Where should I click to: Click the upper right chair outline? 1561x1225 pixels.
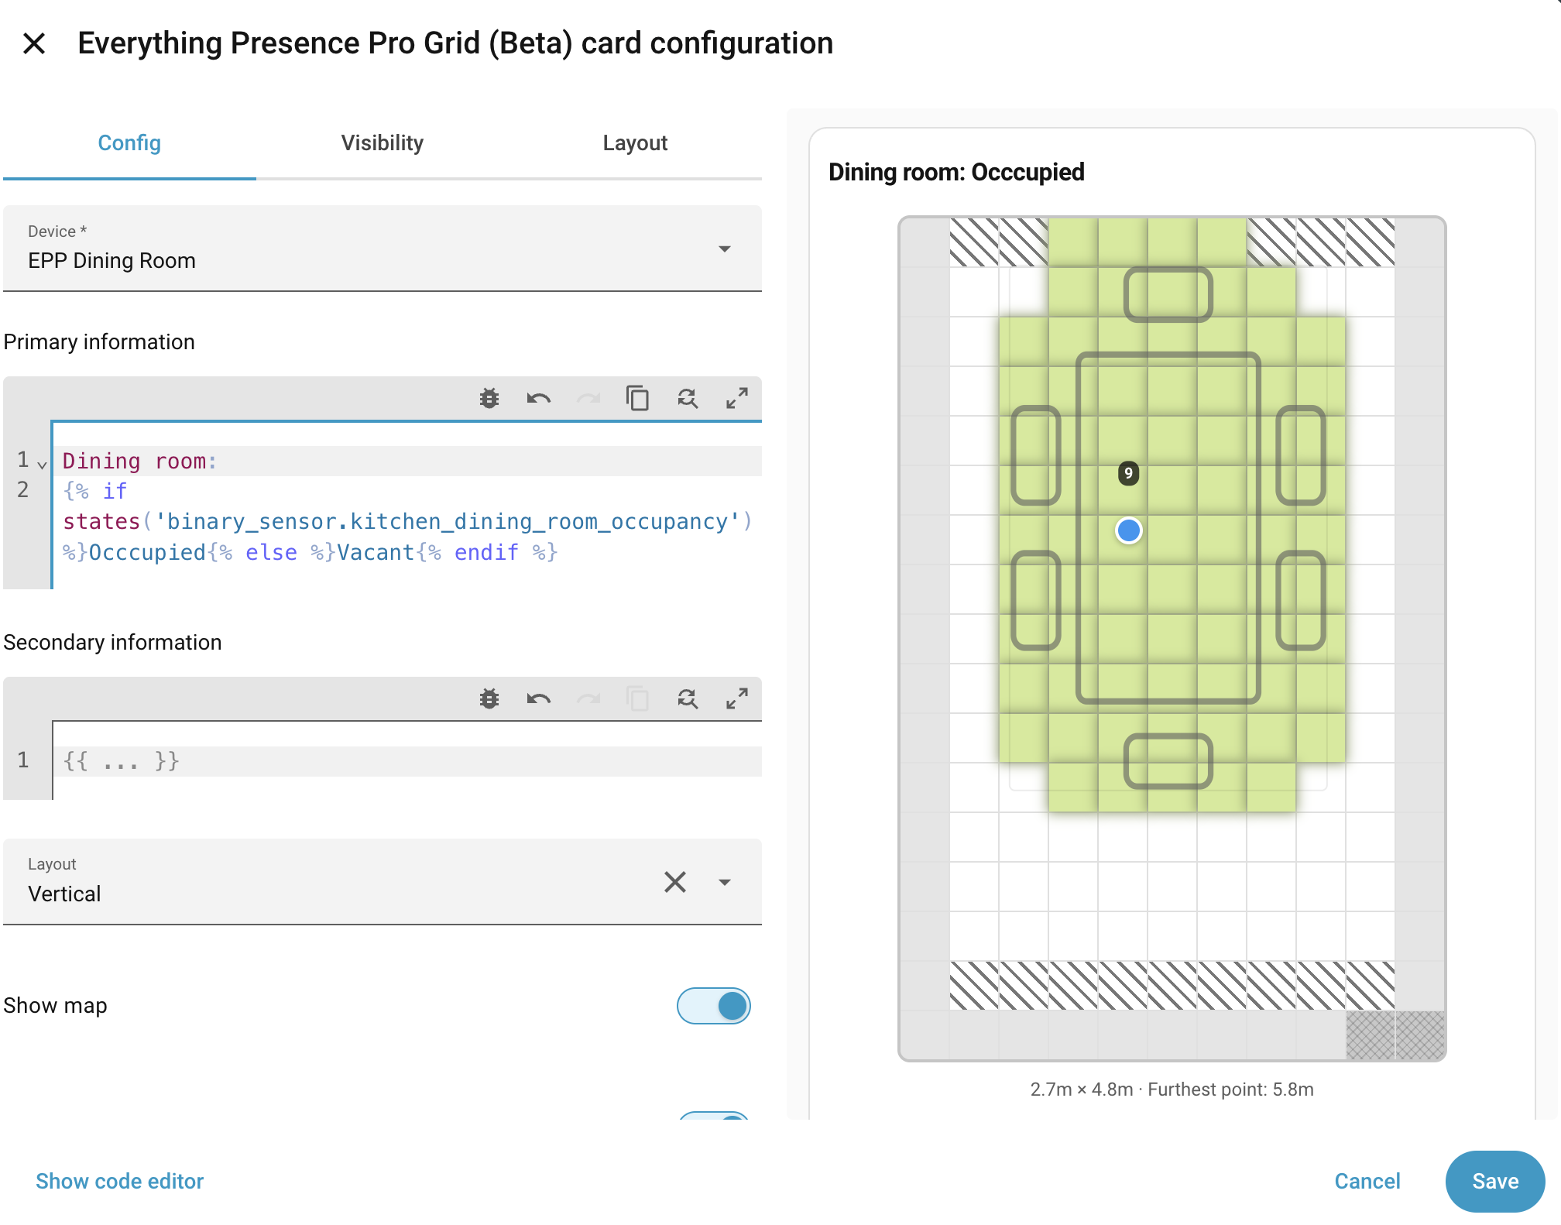pyautogui.click(x=1301, y=455)
